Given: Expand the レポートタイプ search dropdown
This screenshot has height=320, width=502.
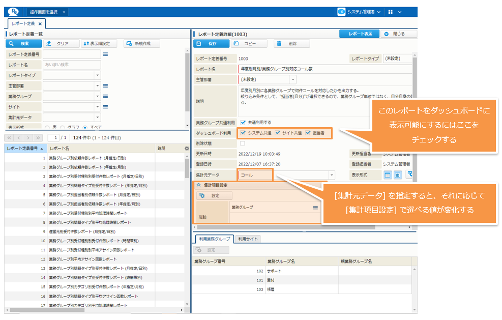Looking at the screenshot, I should point(97,75).
